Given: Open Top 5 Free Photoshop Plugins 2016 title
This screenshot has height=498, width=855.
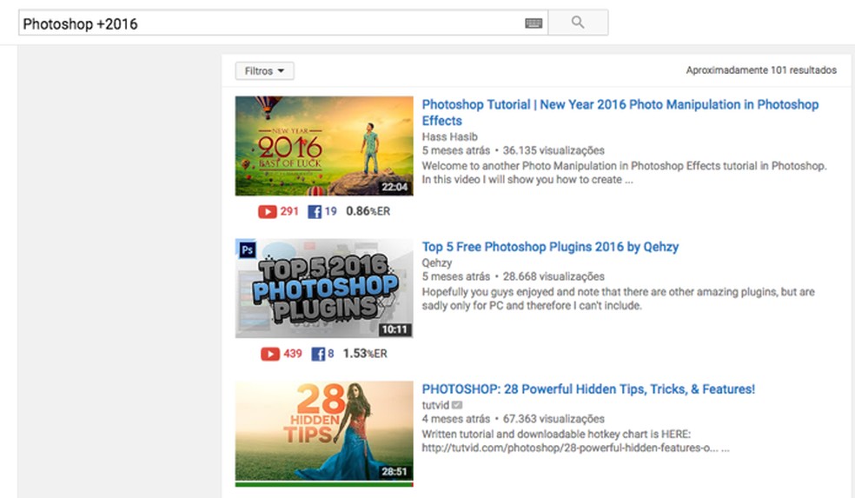Looking at the screenshot, I should click(550, 247).
